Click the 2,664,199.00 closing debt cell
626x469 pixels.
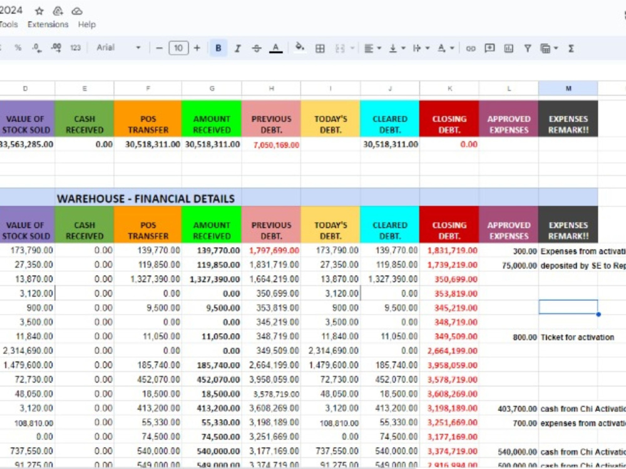449,351
